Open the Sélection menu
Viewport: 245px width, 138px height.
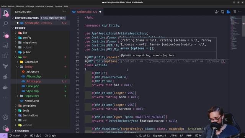point(20,7)
